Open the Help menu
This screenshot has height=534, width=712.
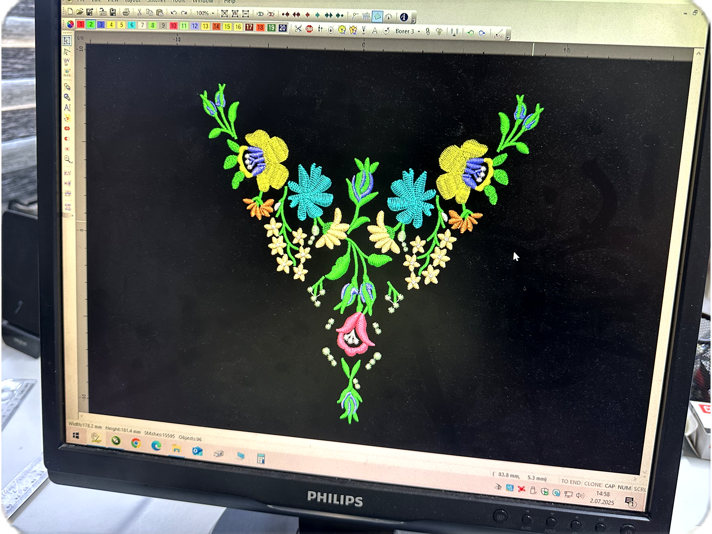230,2
